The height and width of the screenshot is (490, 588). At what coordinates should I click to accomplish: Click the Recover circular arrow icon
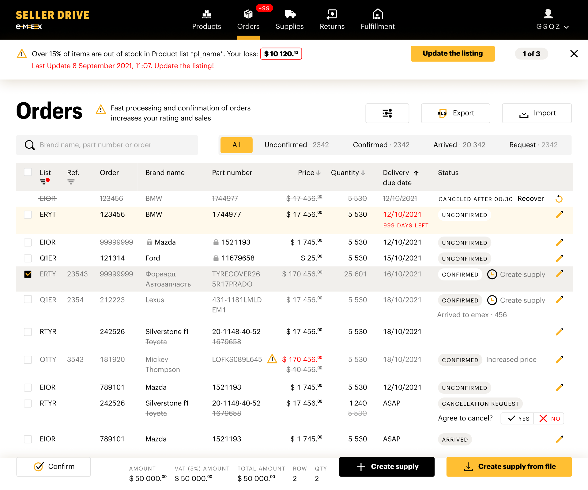(559, 199)
